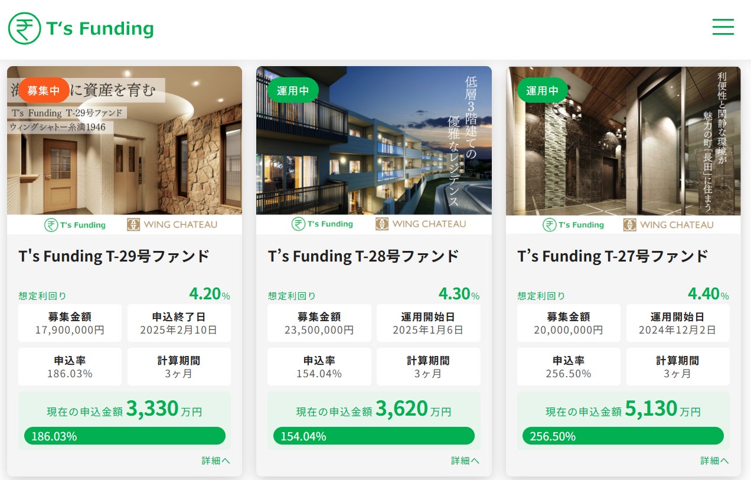Click the 256.50% progress bar
The width and height of the screenshot is (751, 480).
click(623, 436)
